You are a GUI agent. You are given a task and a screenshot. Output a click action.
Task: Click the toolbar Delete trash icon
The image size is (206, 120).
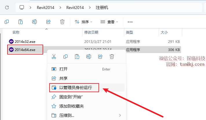pyautogui.click(x=62, y=22)
